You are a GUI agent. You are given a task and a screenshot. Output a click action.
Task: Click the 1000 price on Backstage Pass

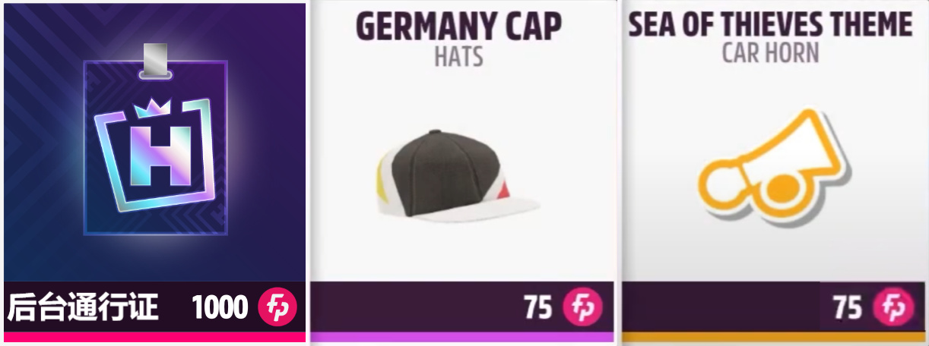point(220,307)
